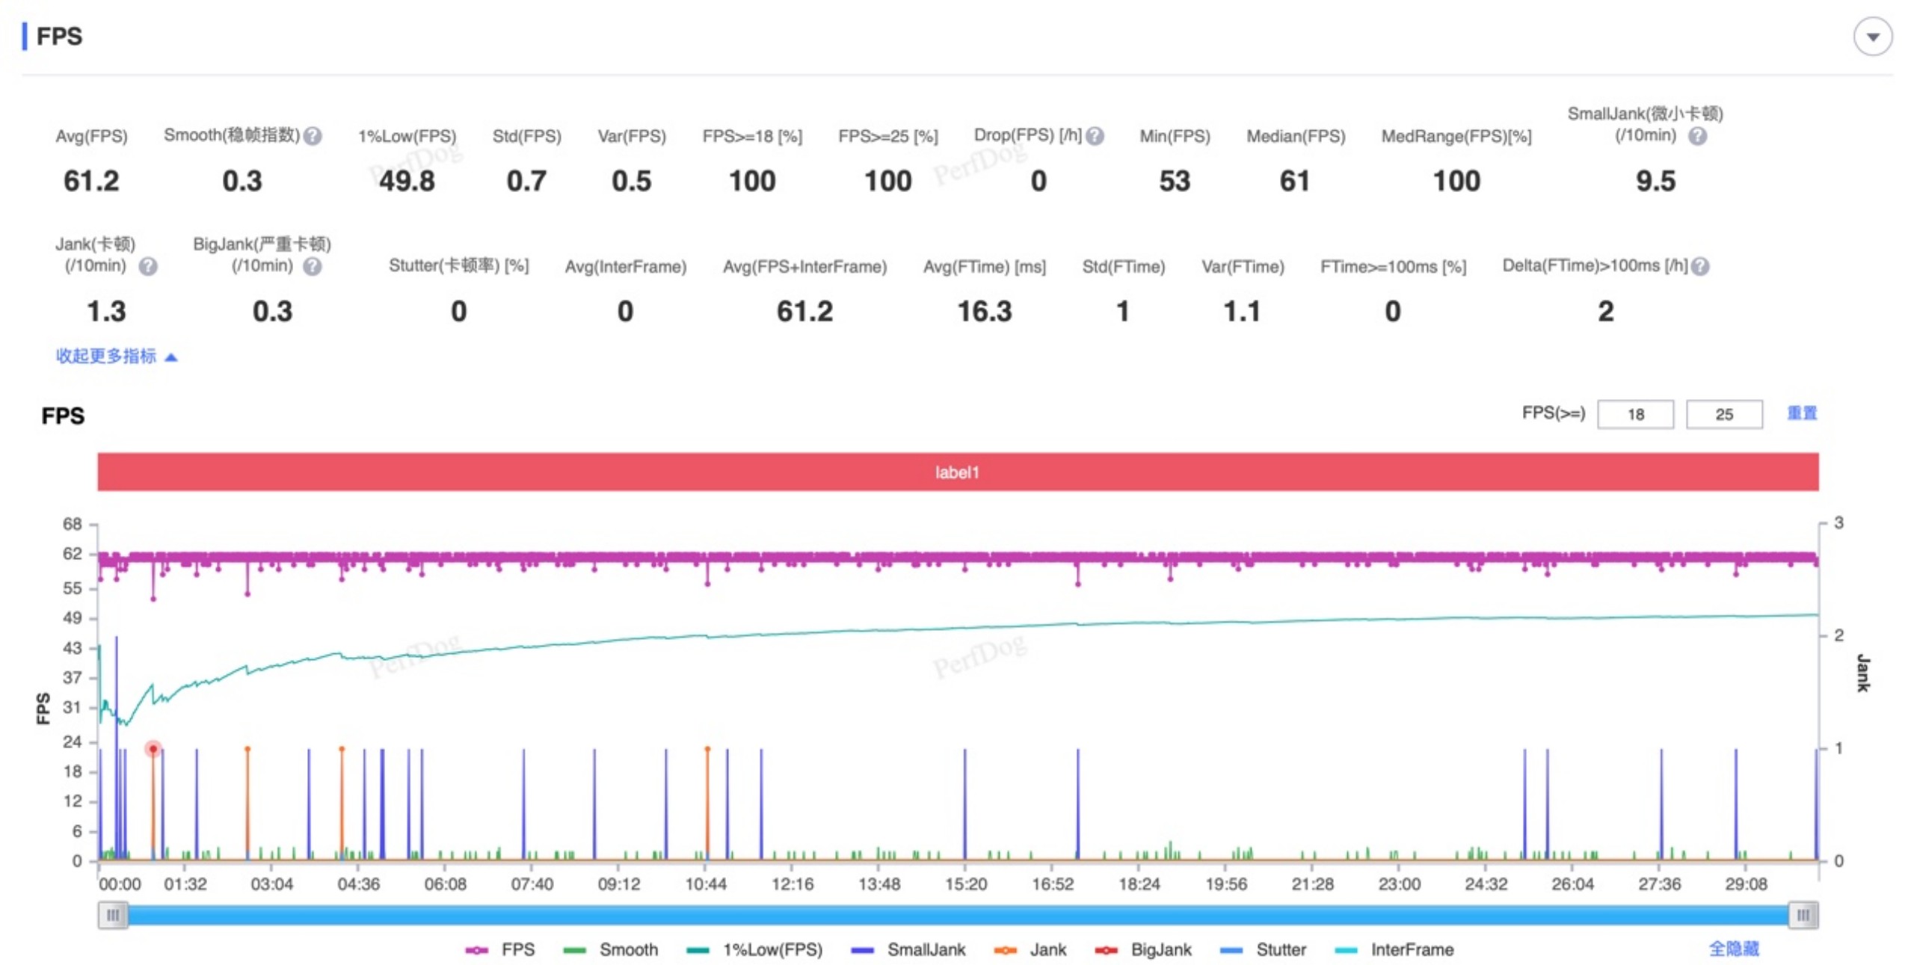Focus the FPS threshold field showing 25
Viewport: 1914px width, 965px height.
(x=1723, y=414)
